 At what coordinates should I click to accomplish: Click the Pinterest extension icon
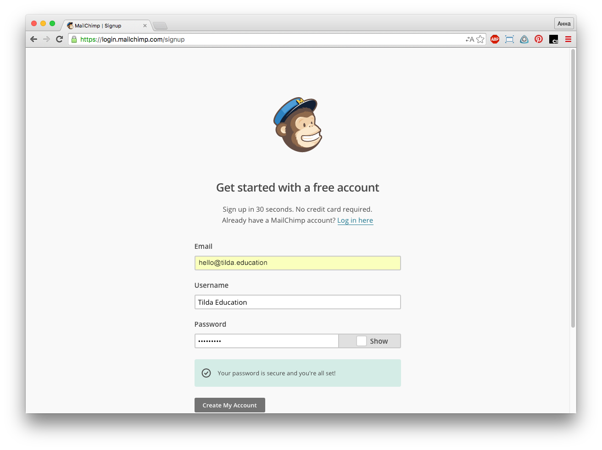click(539, 39)
